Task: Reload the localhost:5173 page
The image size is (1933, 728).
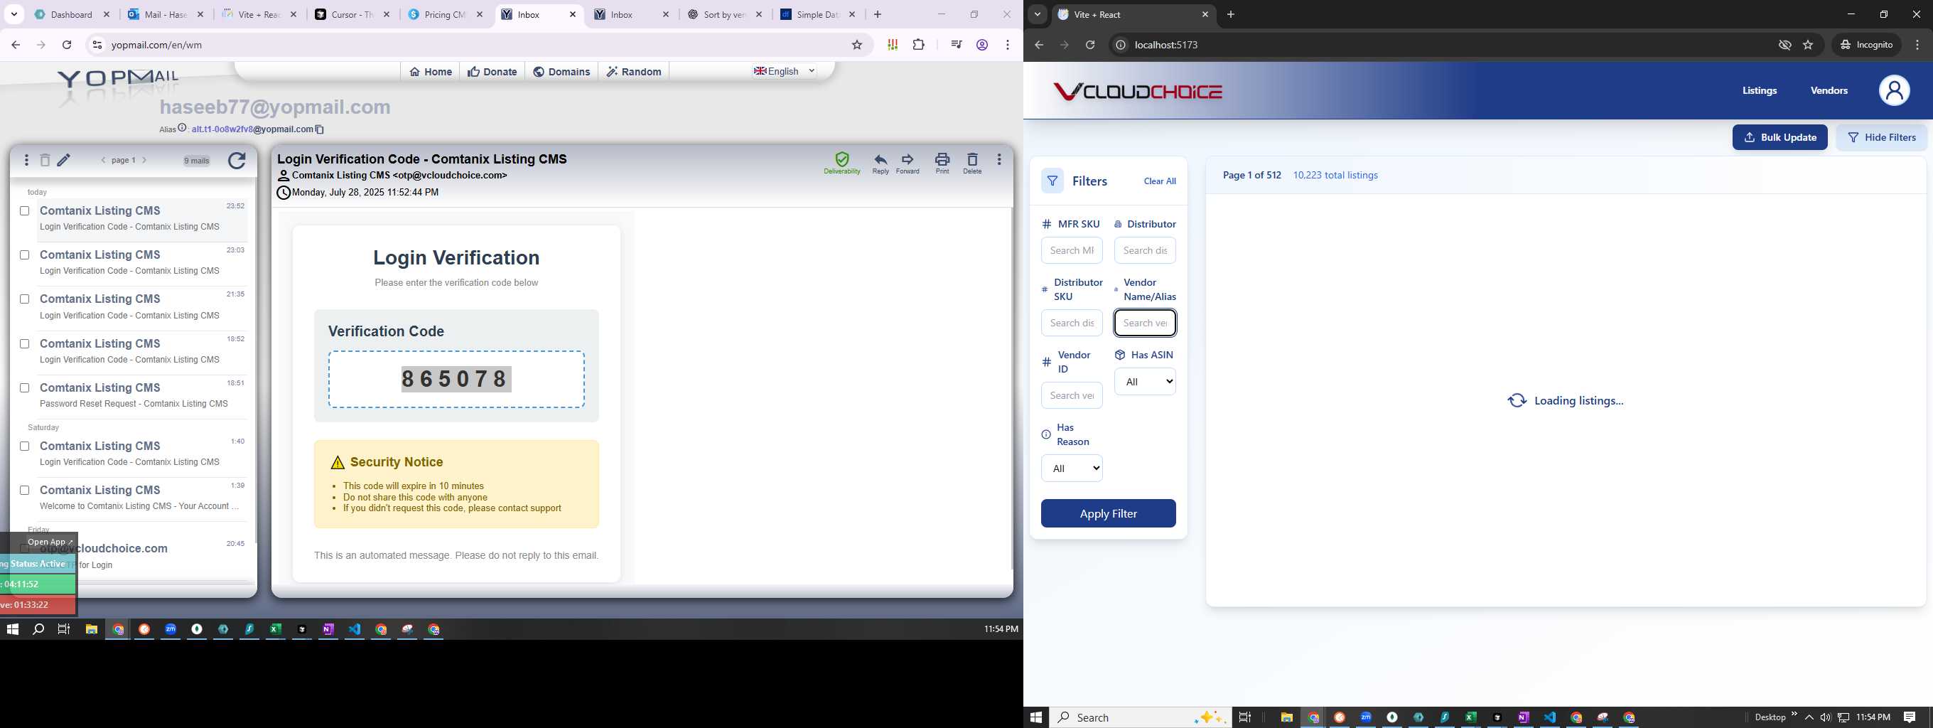Action: [x=1090, y=45]
